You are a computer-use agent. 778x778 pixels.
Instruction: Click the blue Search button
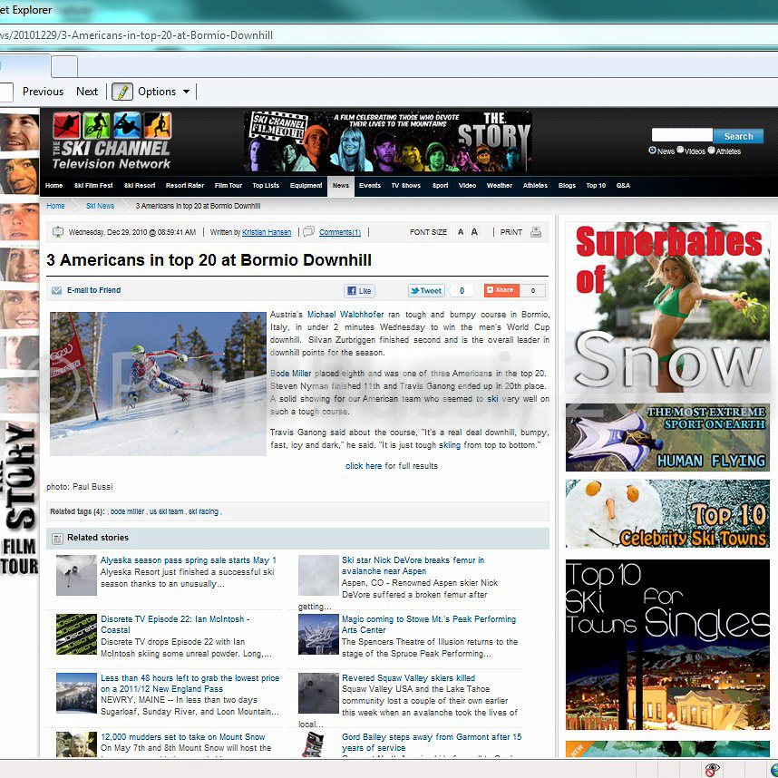click(x=738, y=136)
